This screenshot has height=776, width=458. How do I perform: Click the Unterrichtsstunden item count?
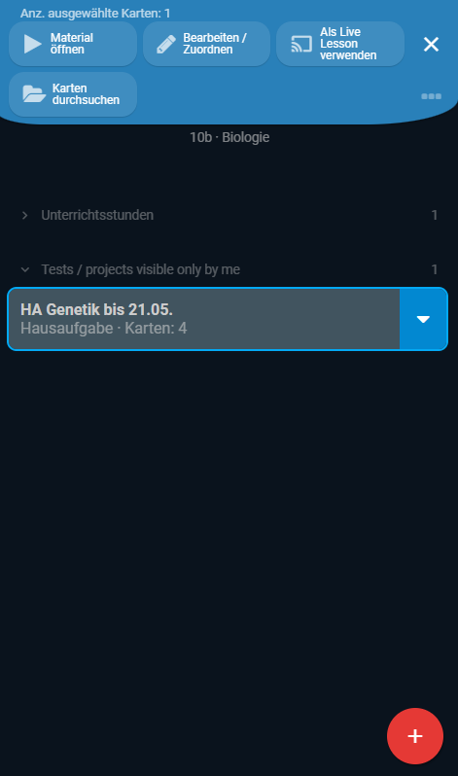point(435,215)
